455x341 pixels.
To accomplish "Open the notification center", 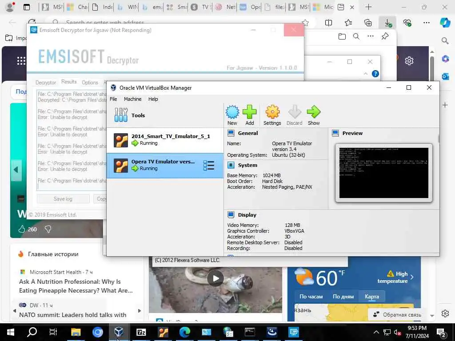I will [440, 332].
